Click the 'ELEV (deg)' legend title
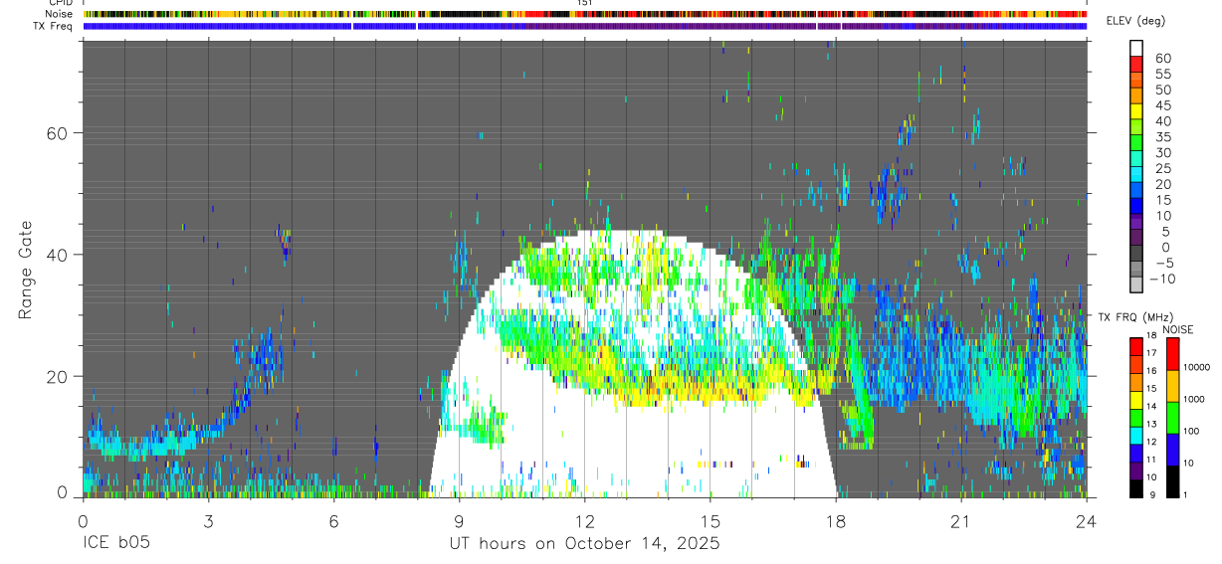This screenshot has width=1222, height=564. click(x=1135, y=21)
